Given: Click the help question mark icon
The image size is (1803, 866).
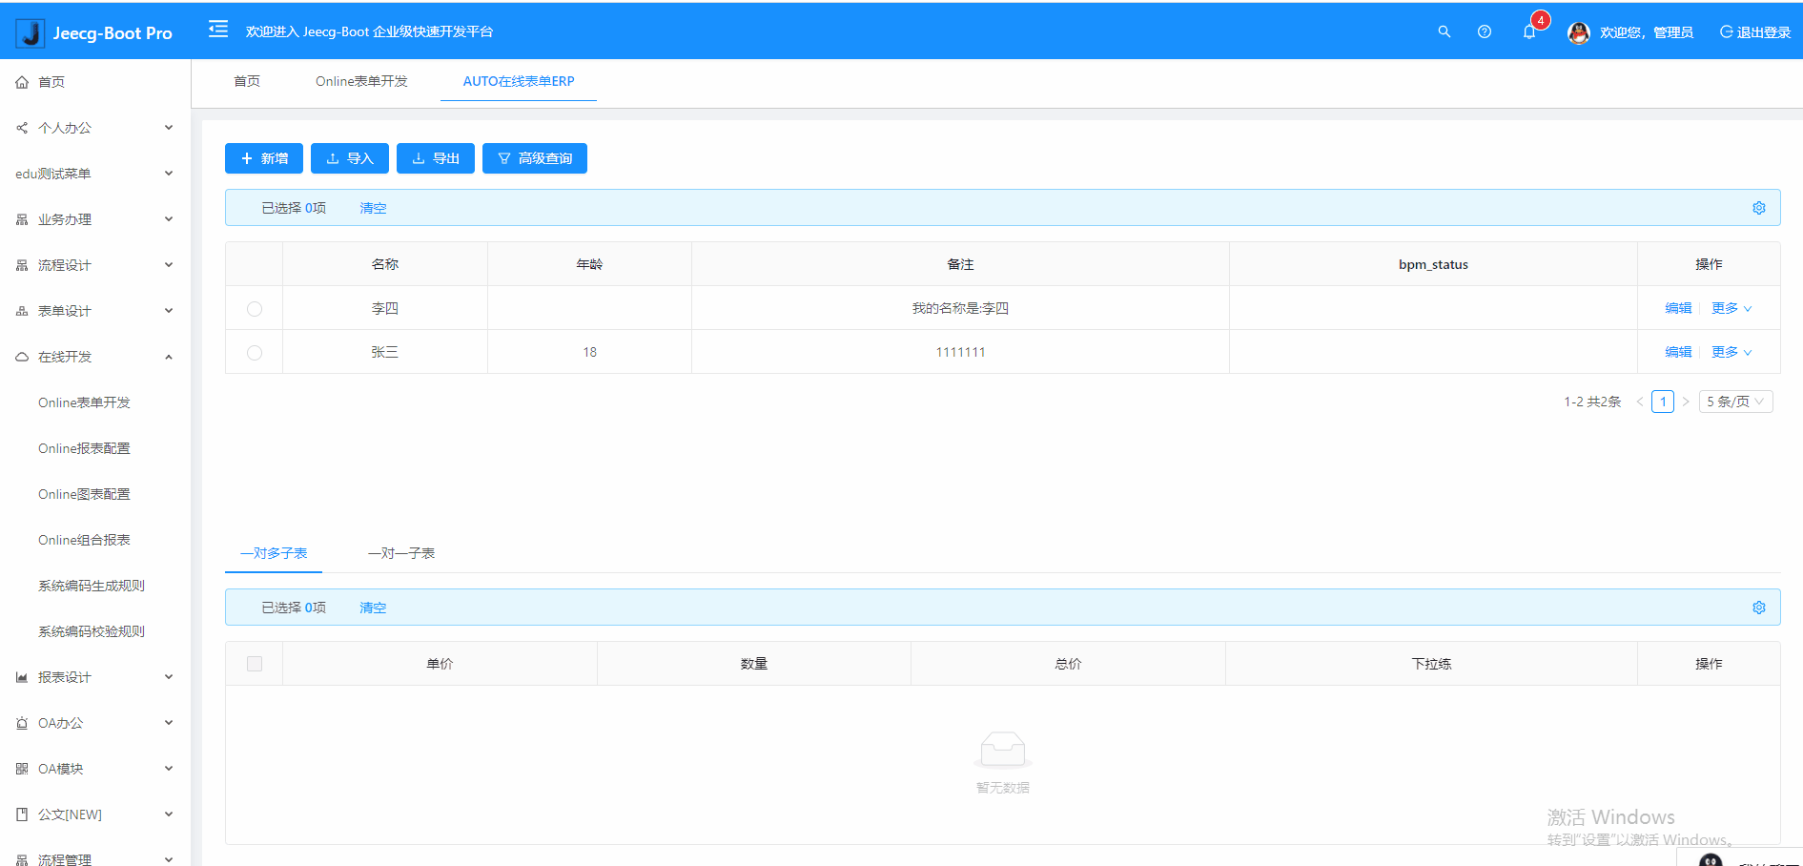Looking at the screenshot, I should click(1484, 31).
